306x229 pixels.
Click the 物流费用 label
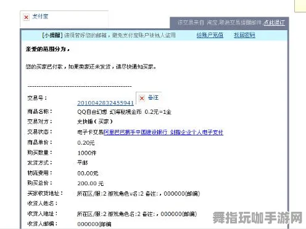[x=40, y=173]
